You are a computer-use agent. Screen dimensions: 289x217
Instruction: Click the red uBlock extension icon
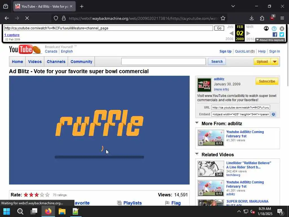(x=272, y=18)
